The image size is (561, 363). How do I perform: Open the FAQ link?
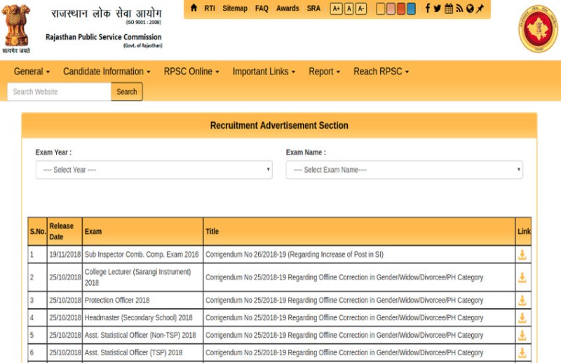[x=262, y=8]
